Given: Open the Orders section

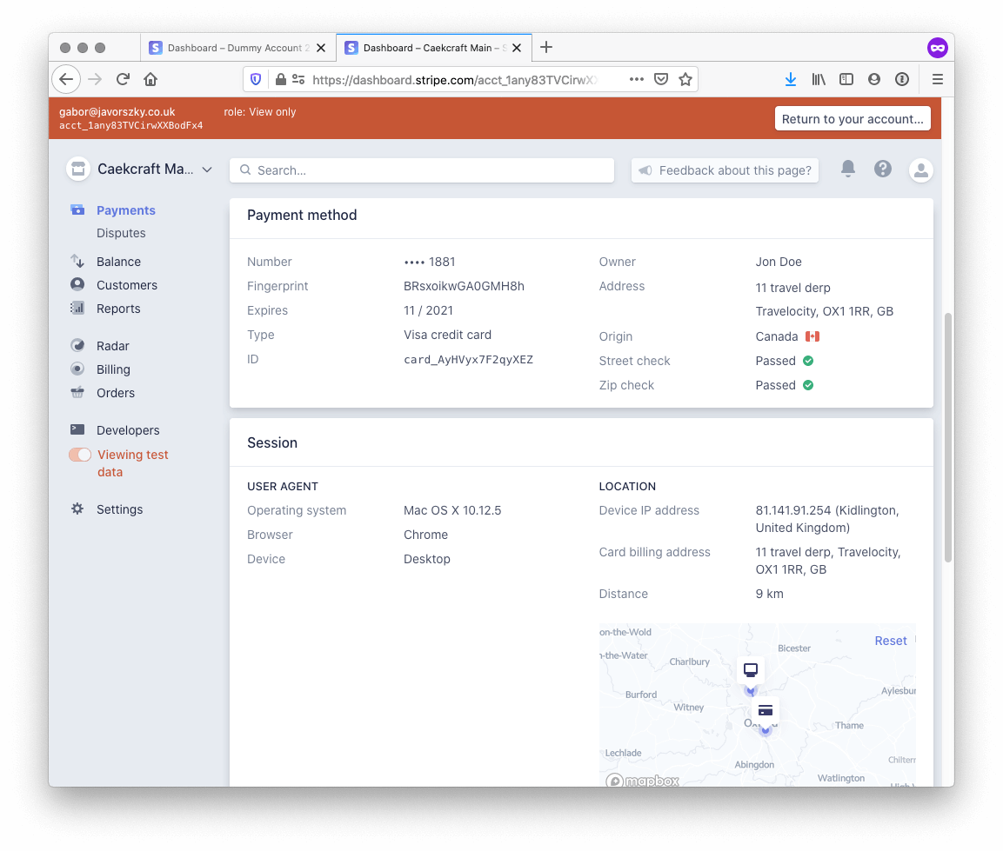Looking at the screenshot, I should (116, 393).
